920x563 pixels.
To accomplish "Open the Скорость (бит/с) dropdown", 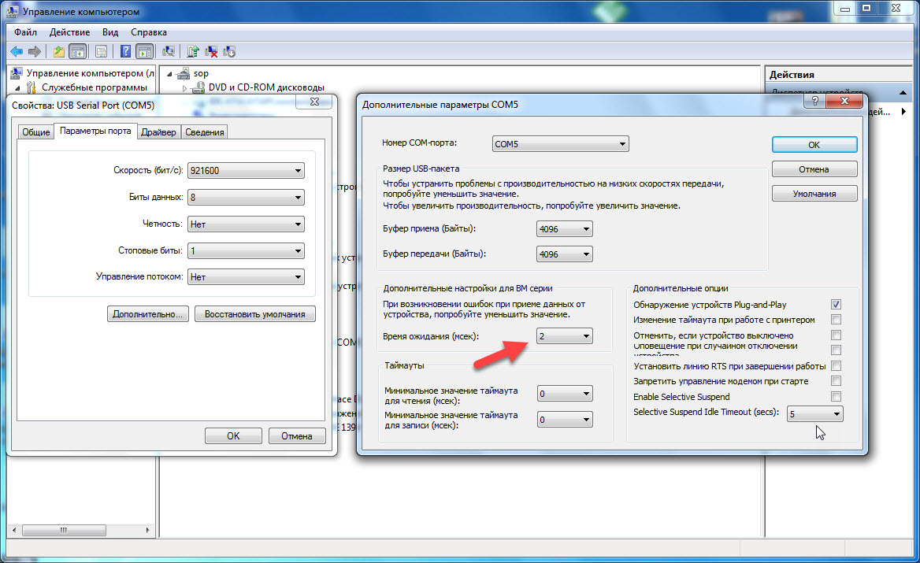I will click(x=246, y=171).
